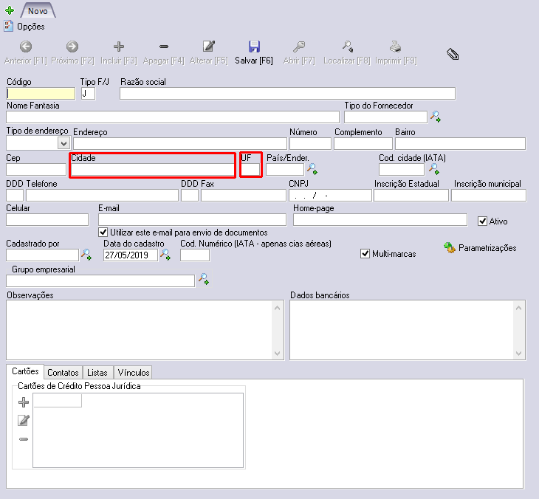Image resolution: width=539 pixels, height=499 pixels.
Task: Click the DDD box before Fax
Action: (x=190, y=195)
